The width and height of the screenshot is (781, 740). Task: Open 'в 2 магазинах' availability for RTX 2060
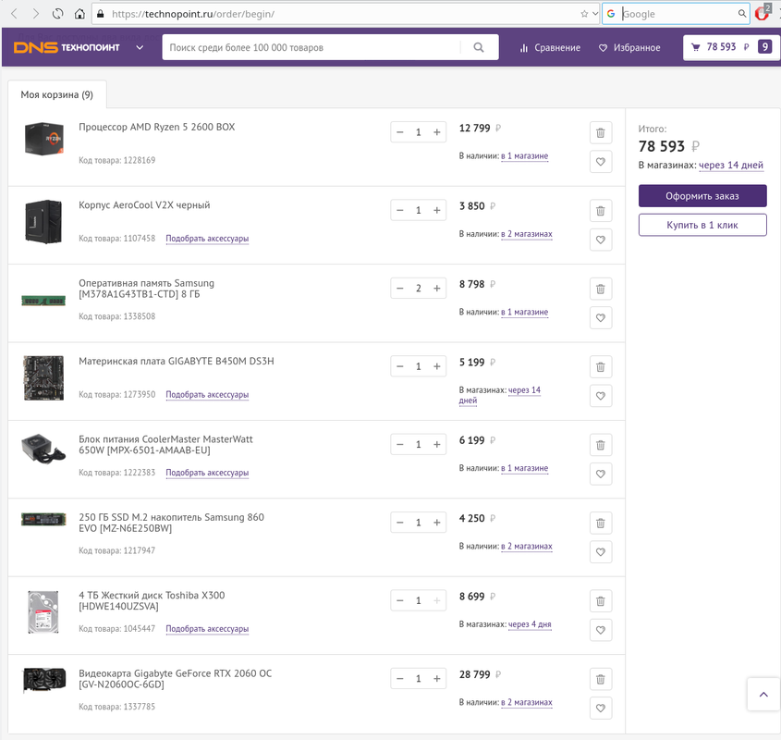(x=527, y=703)
